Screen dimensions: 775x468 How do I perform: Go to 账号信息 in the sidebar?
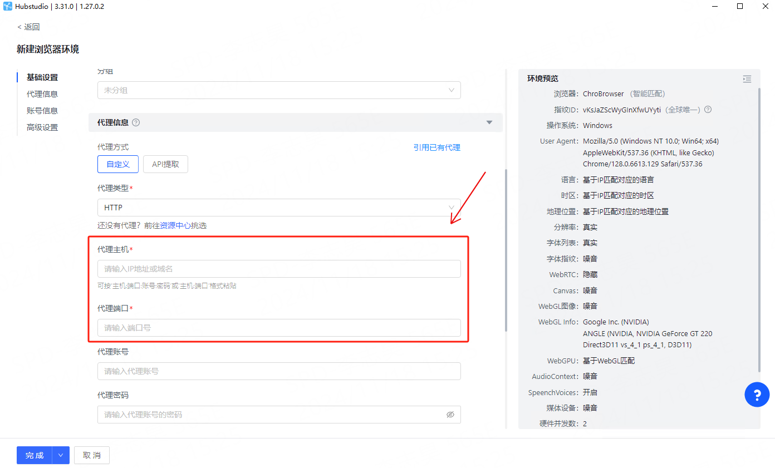[42, 111]
